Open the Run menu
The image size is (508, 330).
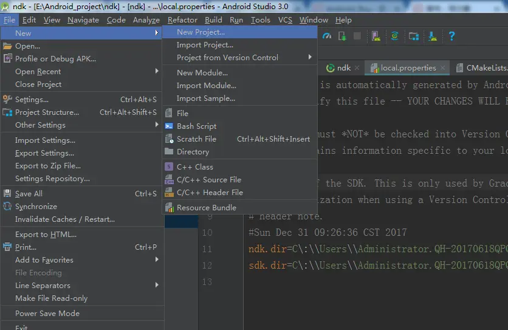click(x=236, y=20)
